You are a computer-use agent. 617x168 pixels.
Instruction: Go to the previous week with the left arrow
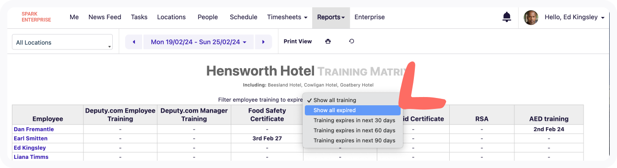point(134,42)
